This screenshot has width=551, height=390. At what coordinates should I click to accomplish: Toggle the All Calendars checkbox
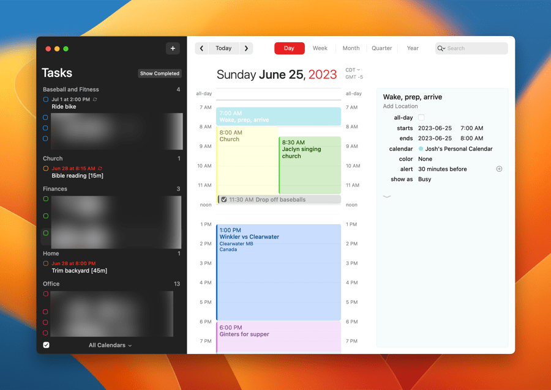coord(46,345)
